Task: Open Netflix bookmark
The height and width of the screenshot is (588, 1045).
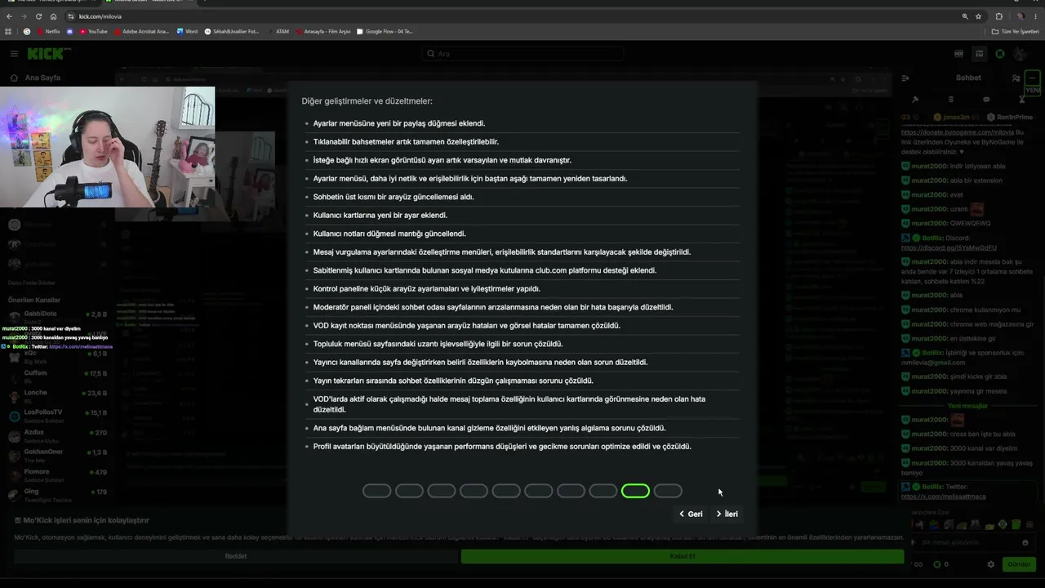Action: [x=48, y=32]
